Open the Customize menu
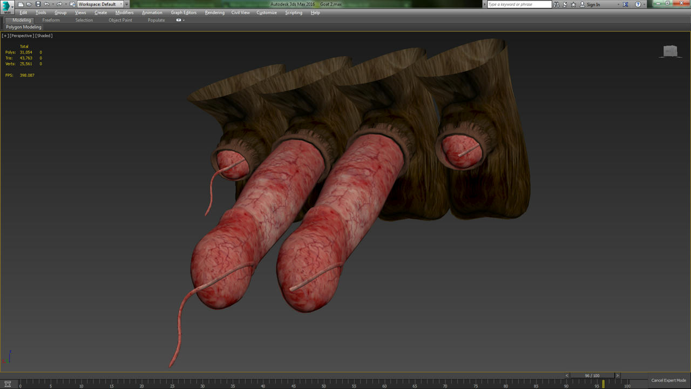 (267, 12)
